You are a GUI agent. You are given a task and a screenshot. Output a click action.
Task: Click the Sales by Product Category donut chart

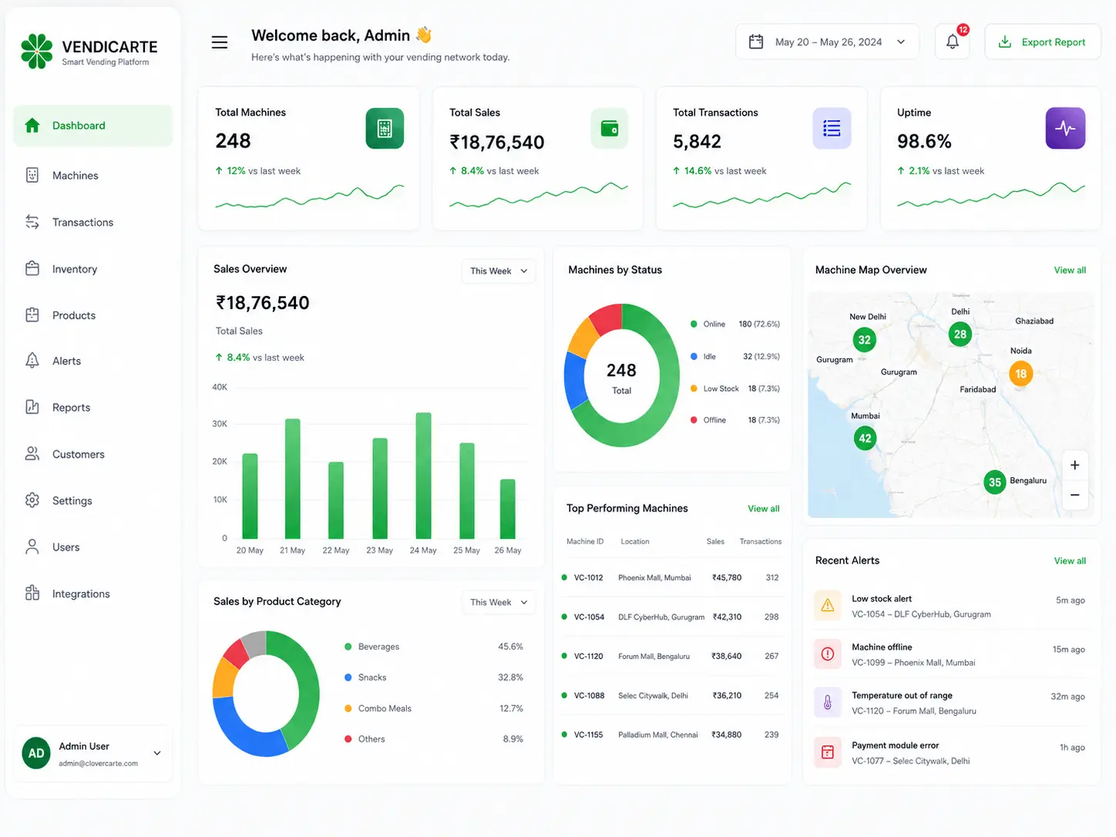click(266, 694)
